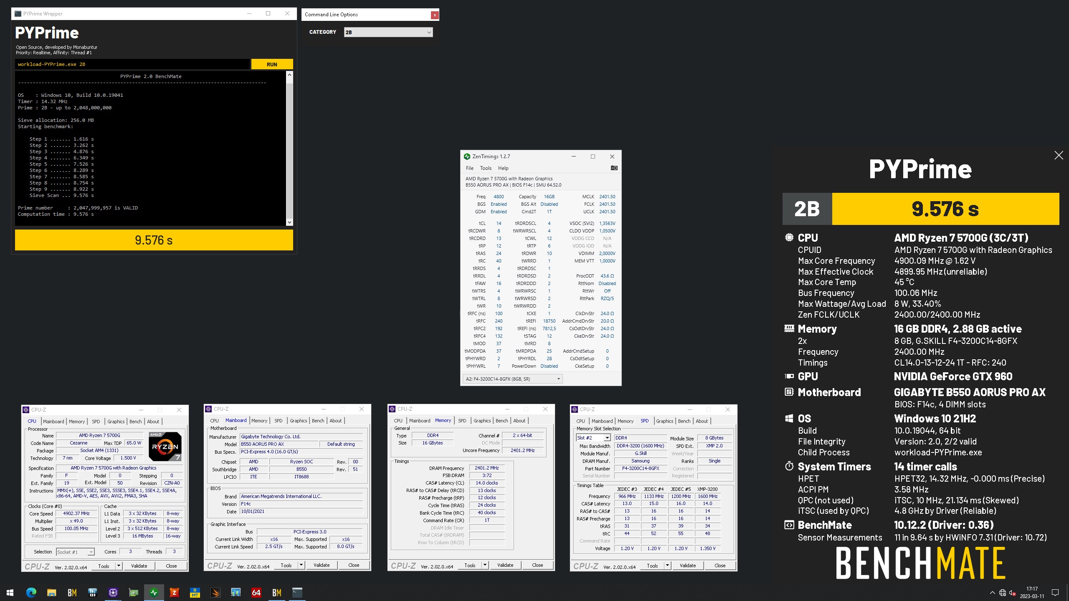The width and height of the screenshot is (1069, 601).
Task: Click the BenchMate 2B 9.576 s score banner
Action: pos(921,209)
